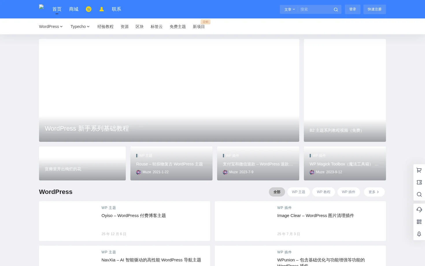This screenshot has height=266, width=425.
Task: Open 经验教程 menu item
Action: tap(106, 27)
